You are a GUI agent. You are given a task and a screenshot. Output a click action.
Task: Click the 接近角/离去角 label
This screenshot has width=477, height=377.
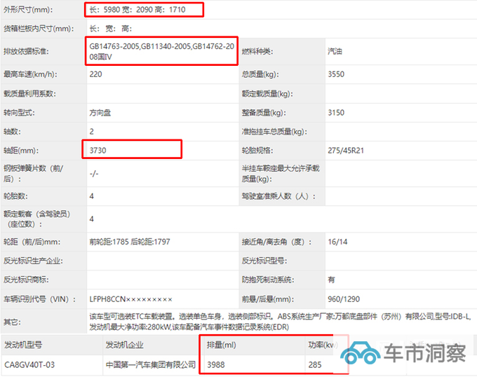(276, 242)
